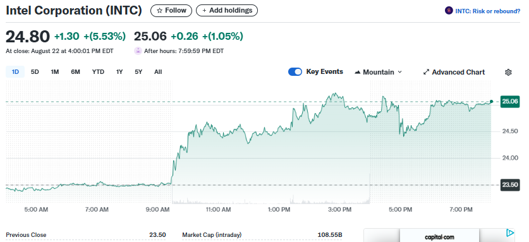This screenshot has width=529, height=242.
Task: Open INTC: Risk or rebound link
Action: pyautogui.click(x=487, y=11)
